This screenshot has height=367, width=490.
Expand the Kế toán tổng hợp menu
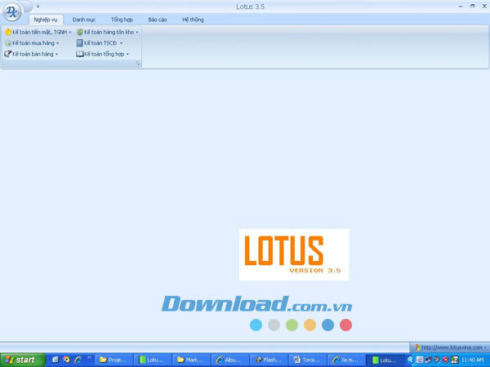[103, 54]
